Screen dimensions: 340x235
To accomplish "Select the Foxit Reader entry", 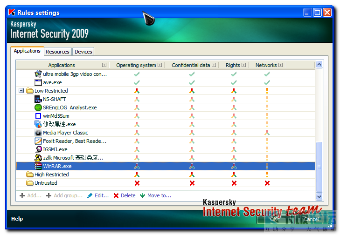I will [x=166, y=141].
